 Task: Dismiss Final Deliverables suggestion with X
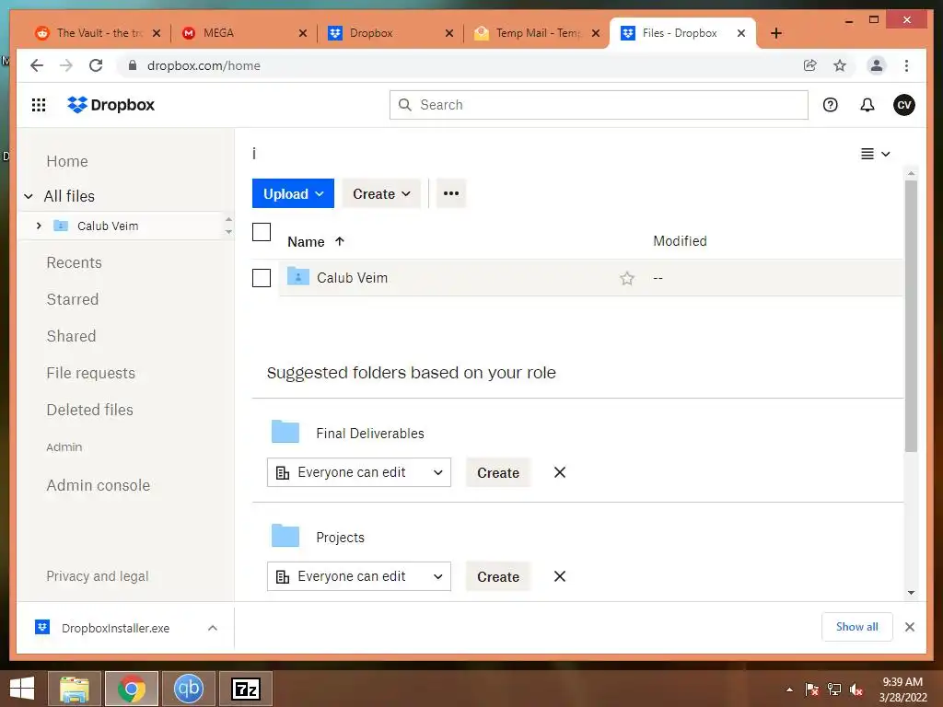tap(559, 472)
